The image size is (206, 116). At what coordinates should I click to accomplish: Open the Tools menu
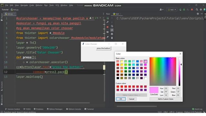51,5
